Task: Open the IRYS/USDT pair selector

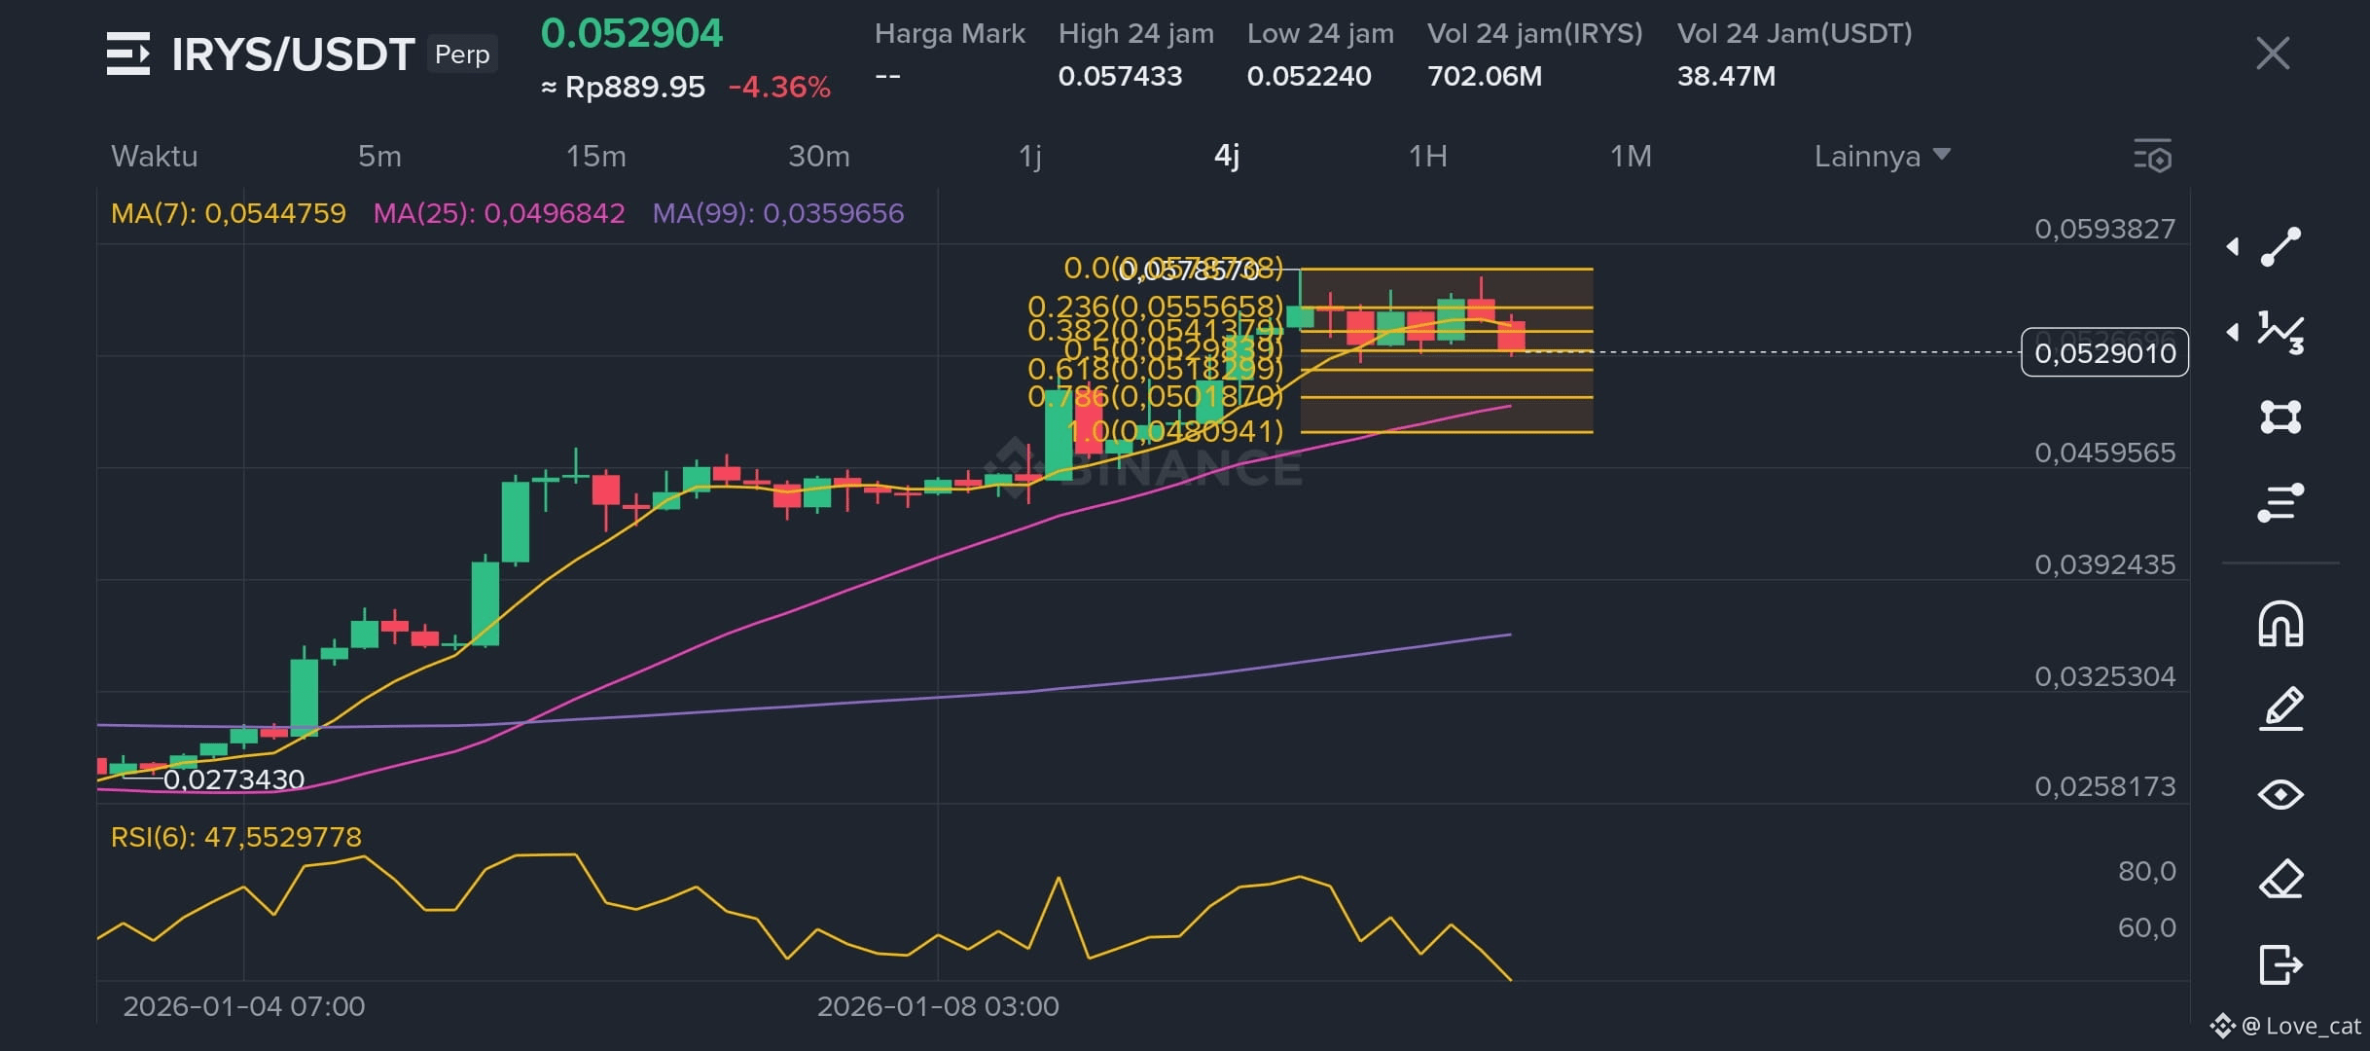Action: pos(293,54)
